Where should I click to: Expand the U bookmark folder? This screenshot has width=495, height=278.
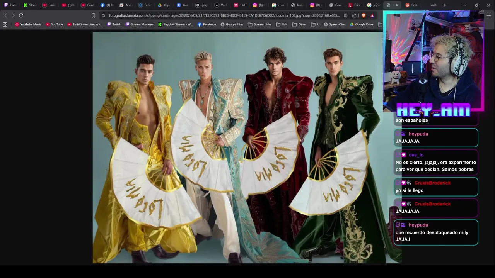315,24
